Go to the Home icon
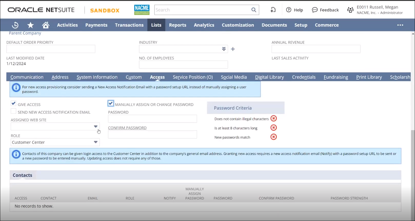 tap(46, 25)
